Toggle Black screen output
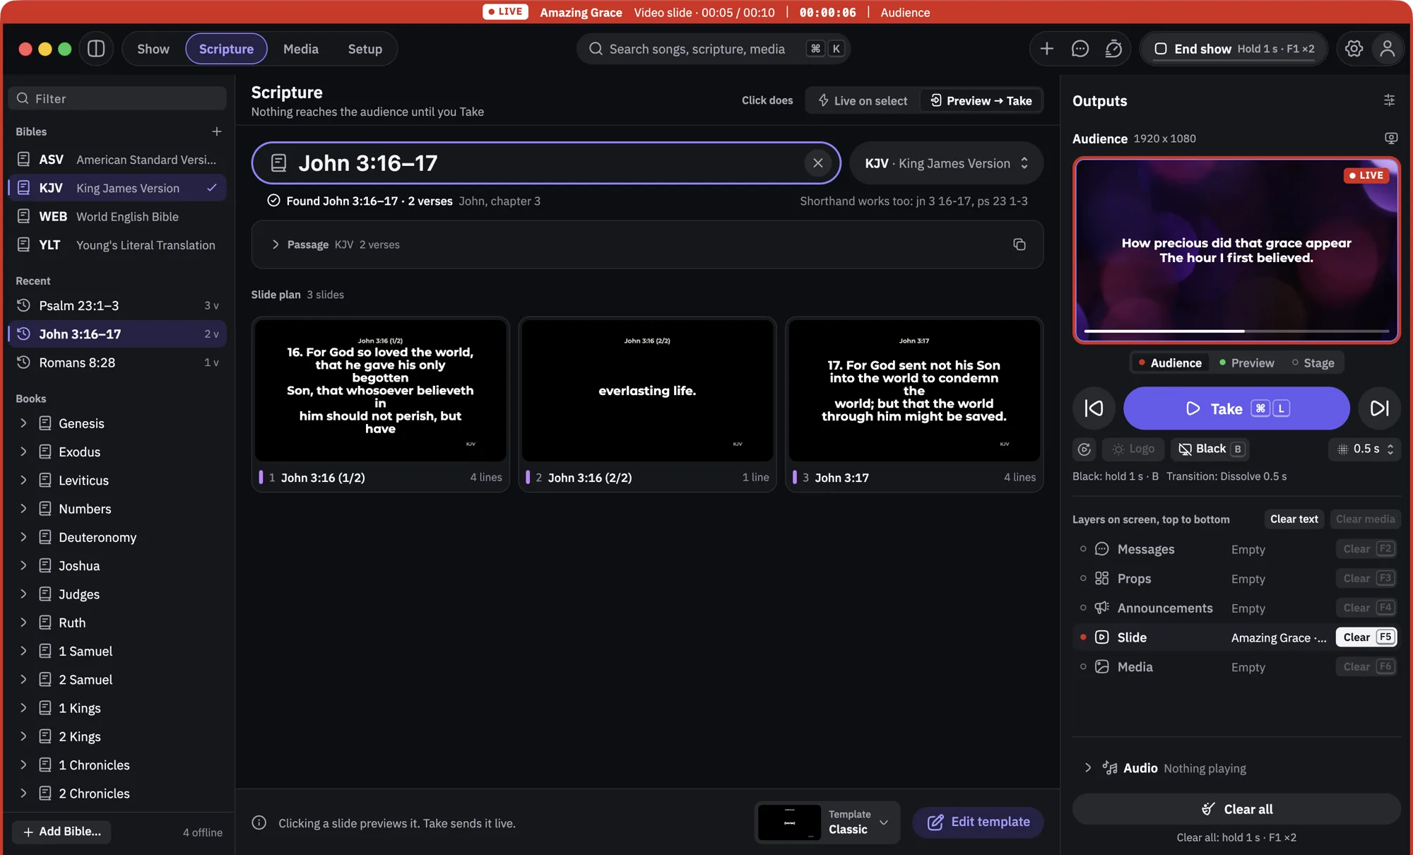 click(x=1210, y=449)
